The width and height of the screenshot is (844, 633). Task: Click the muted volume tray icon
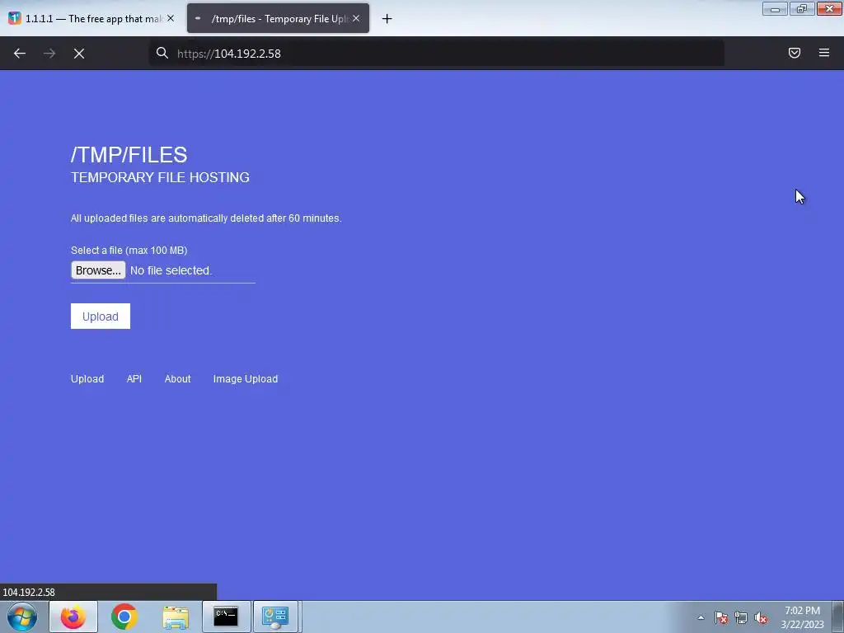(761, 617)
